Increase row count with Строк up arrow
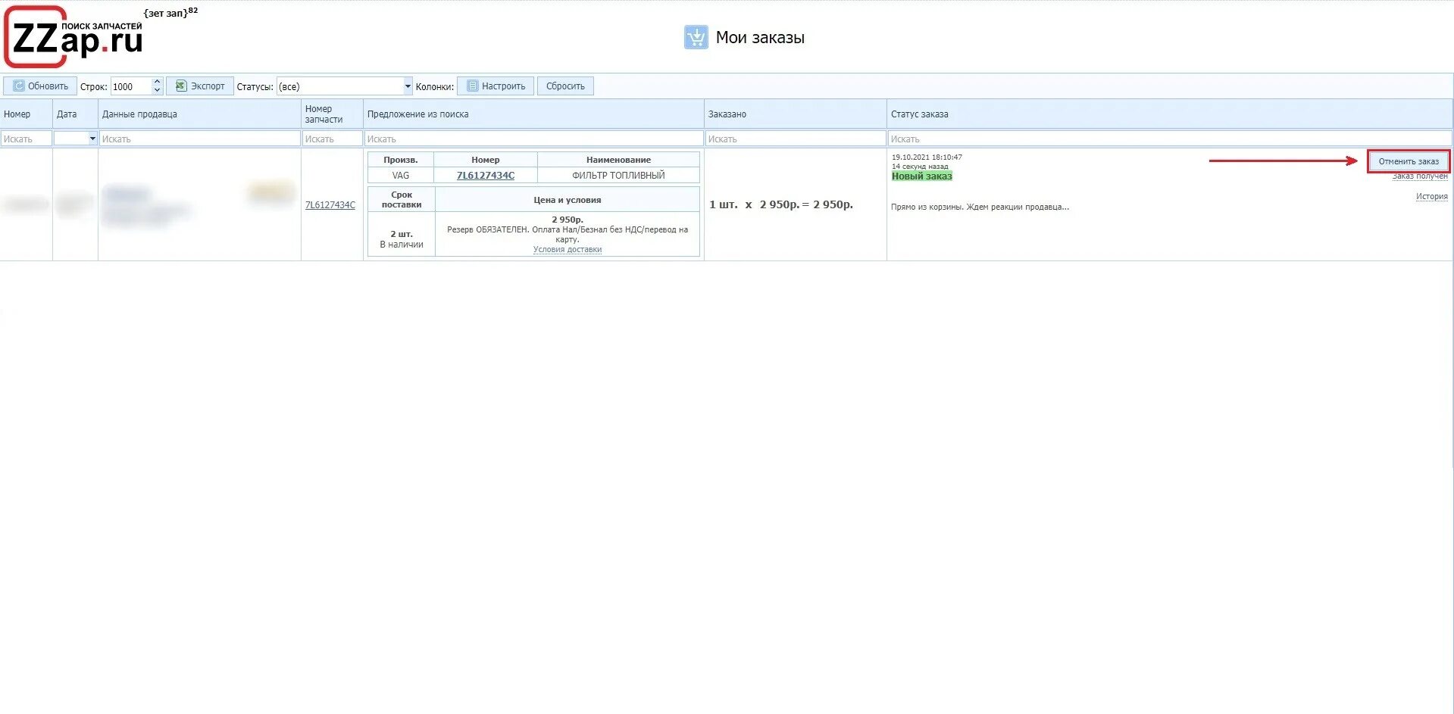Screen dimensions: 1454x714 tap(157, 82)
